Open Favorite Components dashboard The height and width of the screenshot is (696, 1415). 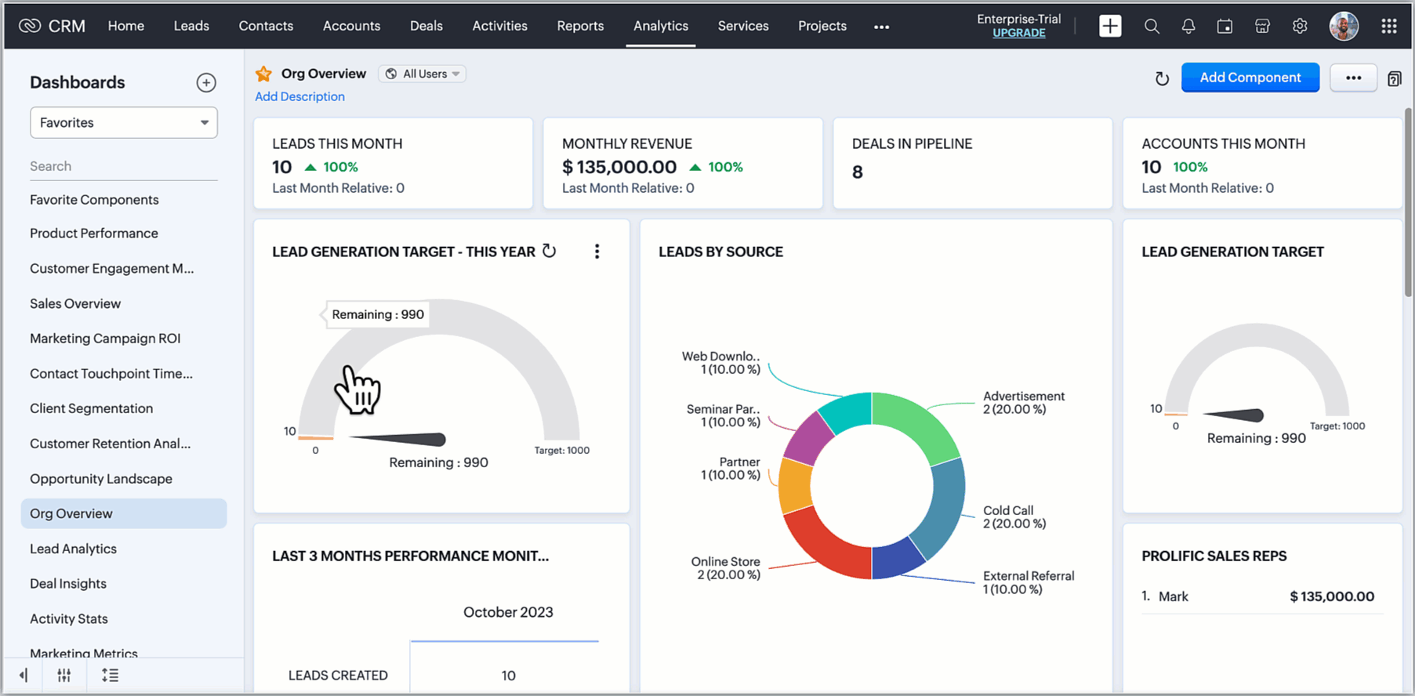click(94, 200)
